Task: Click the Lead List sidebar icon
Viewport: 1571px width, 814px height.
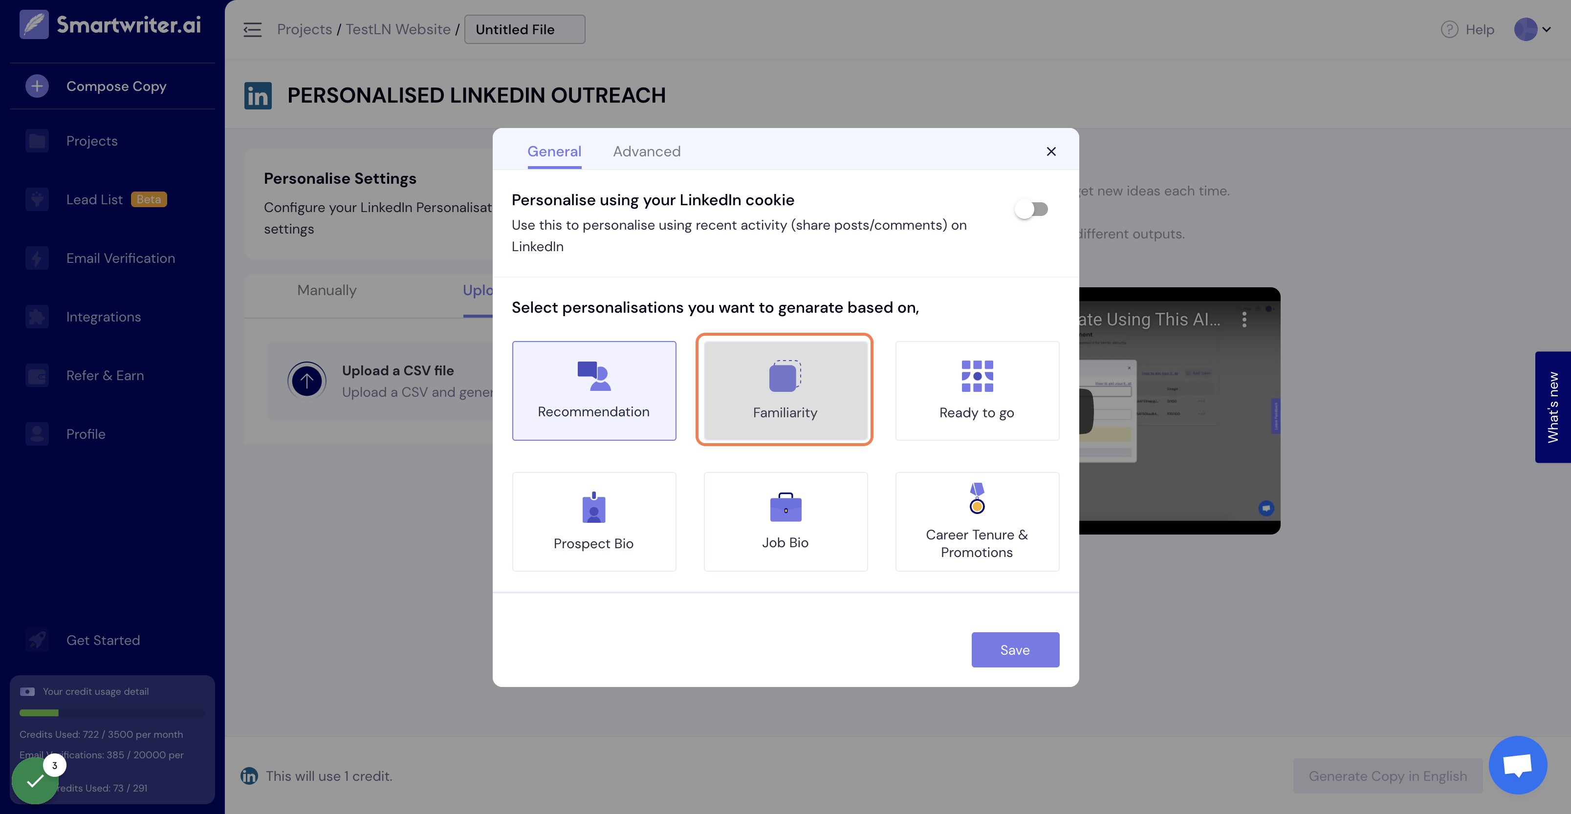Action: click(37, 199)
